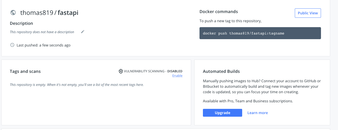Click 'Available with Pro, Team and Business subscriptions'

point(248,101)
